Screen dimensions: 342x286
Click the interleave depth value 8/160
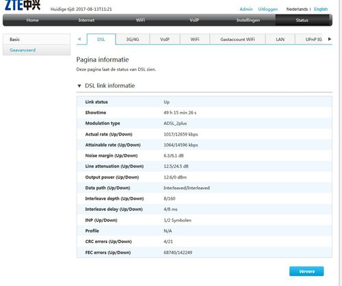(170, 198)
